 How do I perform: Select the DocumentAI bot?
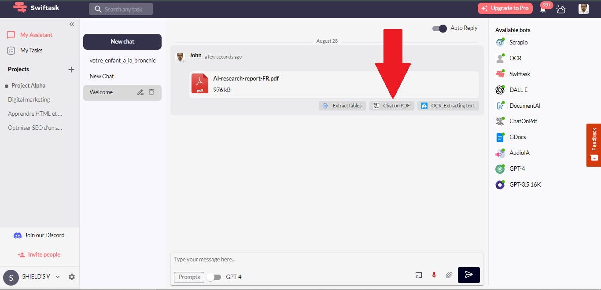518,106
